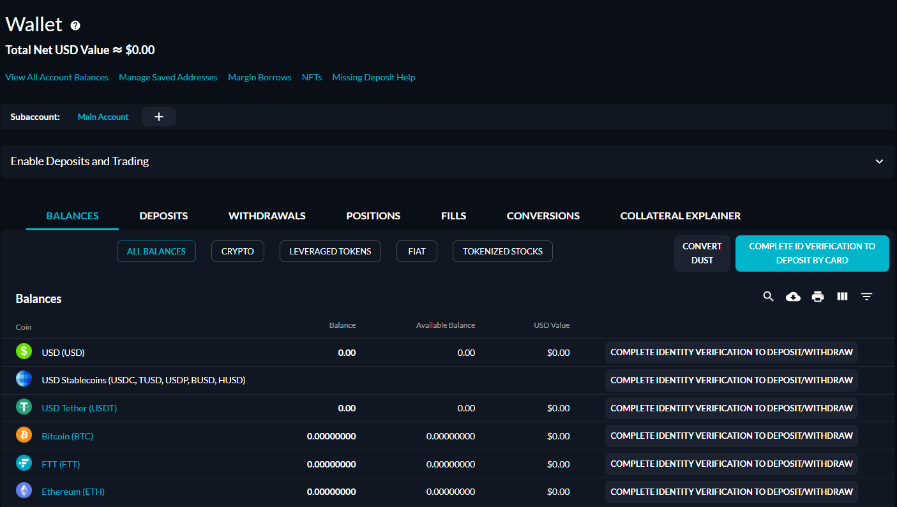The image size is (897, 507).
Task: Click identity verification button in FTT row
Action: tap(732, 464)
